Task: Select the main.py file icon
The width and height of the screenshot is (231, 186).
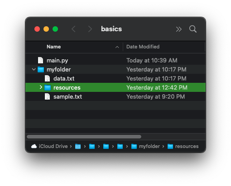Action: 40,60
